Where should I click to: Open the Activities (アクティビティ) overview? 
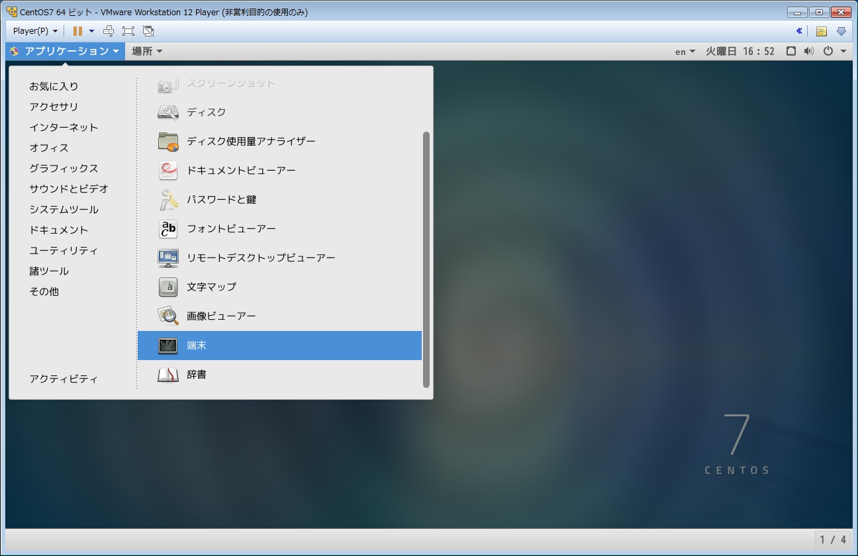point(64,379)
